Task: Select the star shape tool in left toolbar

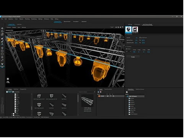Action: (x=2, y=57)
